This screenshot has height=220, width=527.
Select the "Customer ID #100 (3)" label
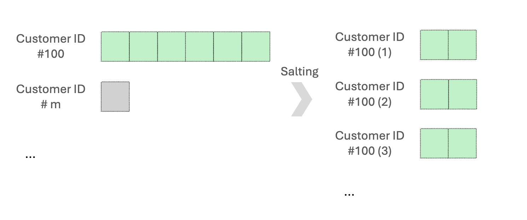point(370,143)
